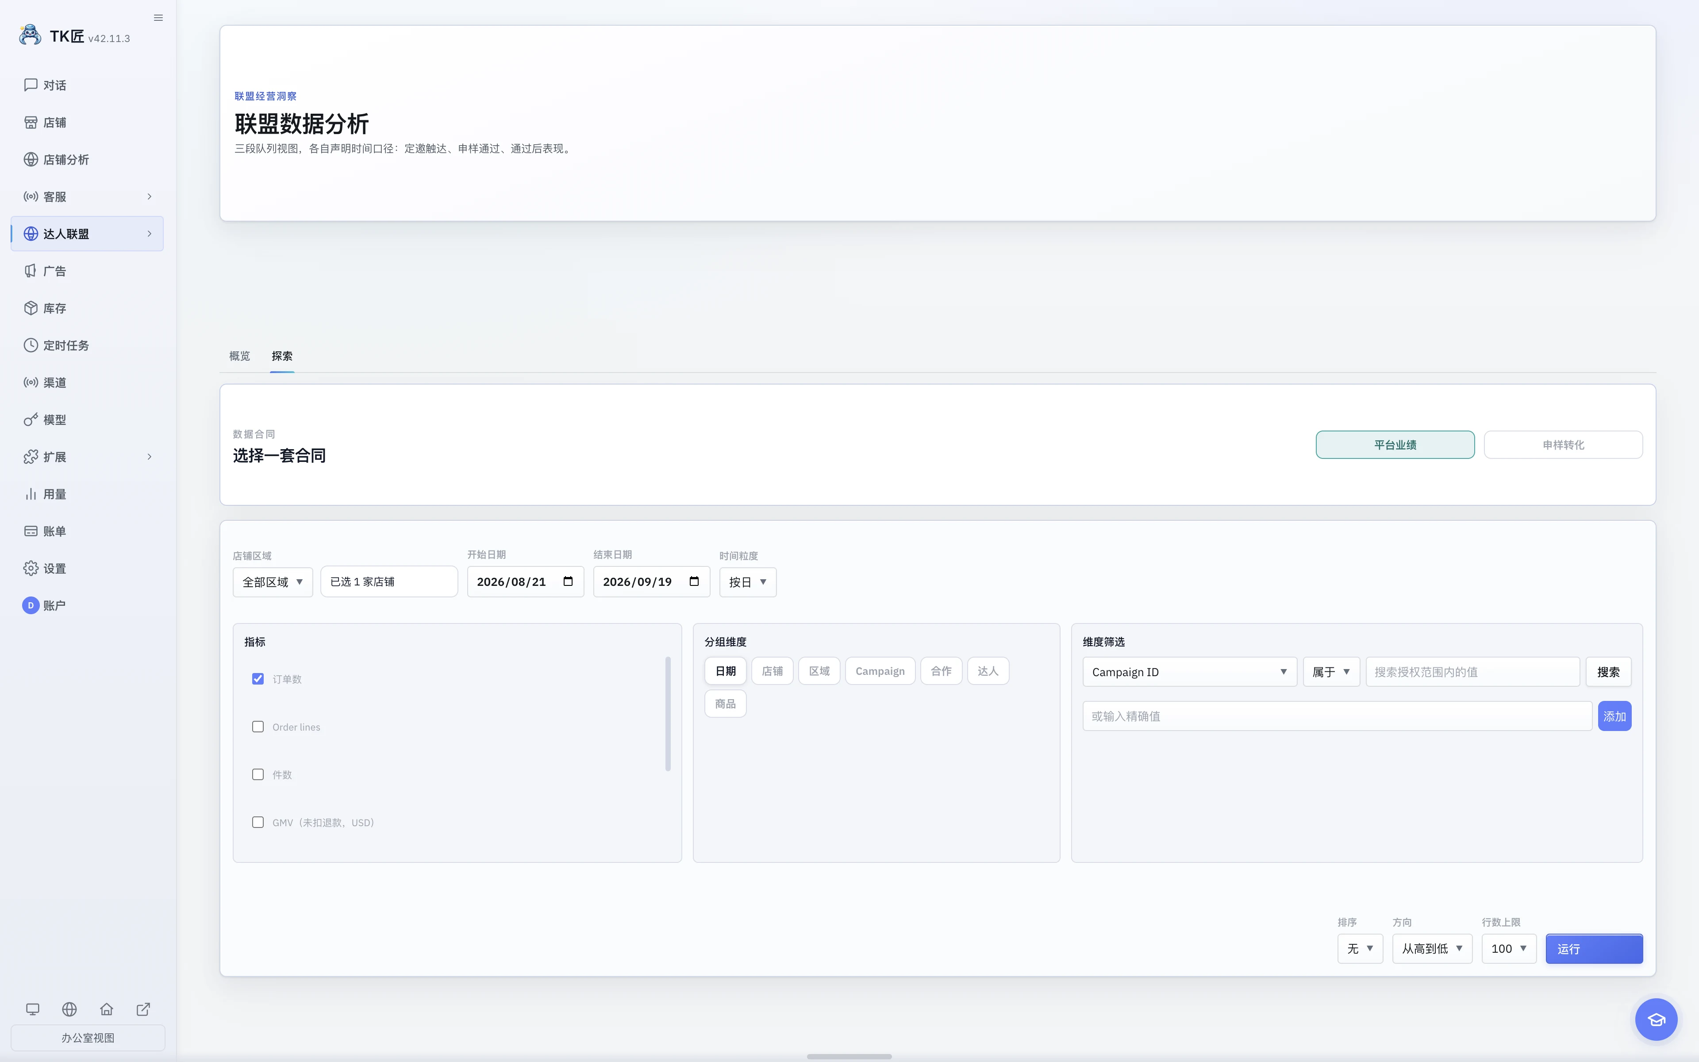Toggle Campaign grouping dimension chip
The width and height of the screenshot is (1699, 1062).
(880, 671)
